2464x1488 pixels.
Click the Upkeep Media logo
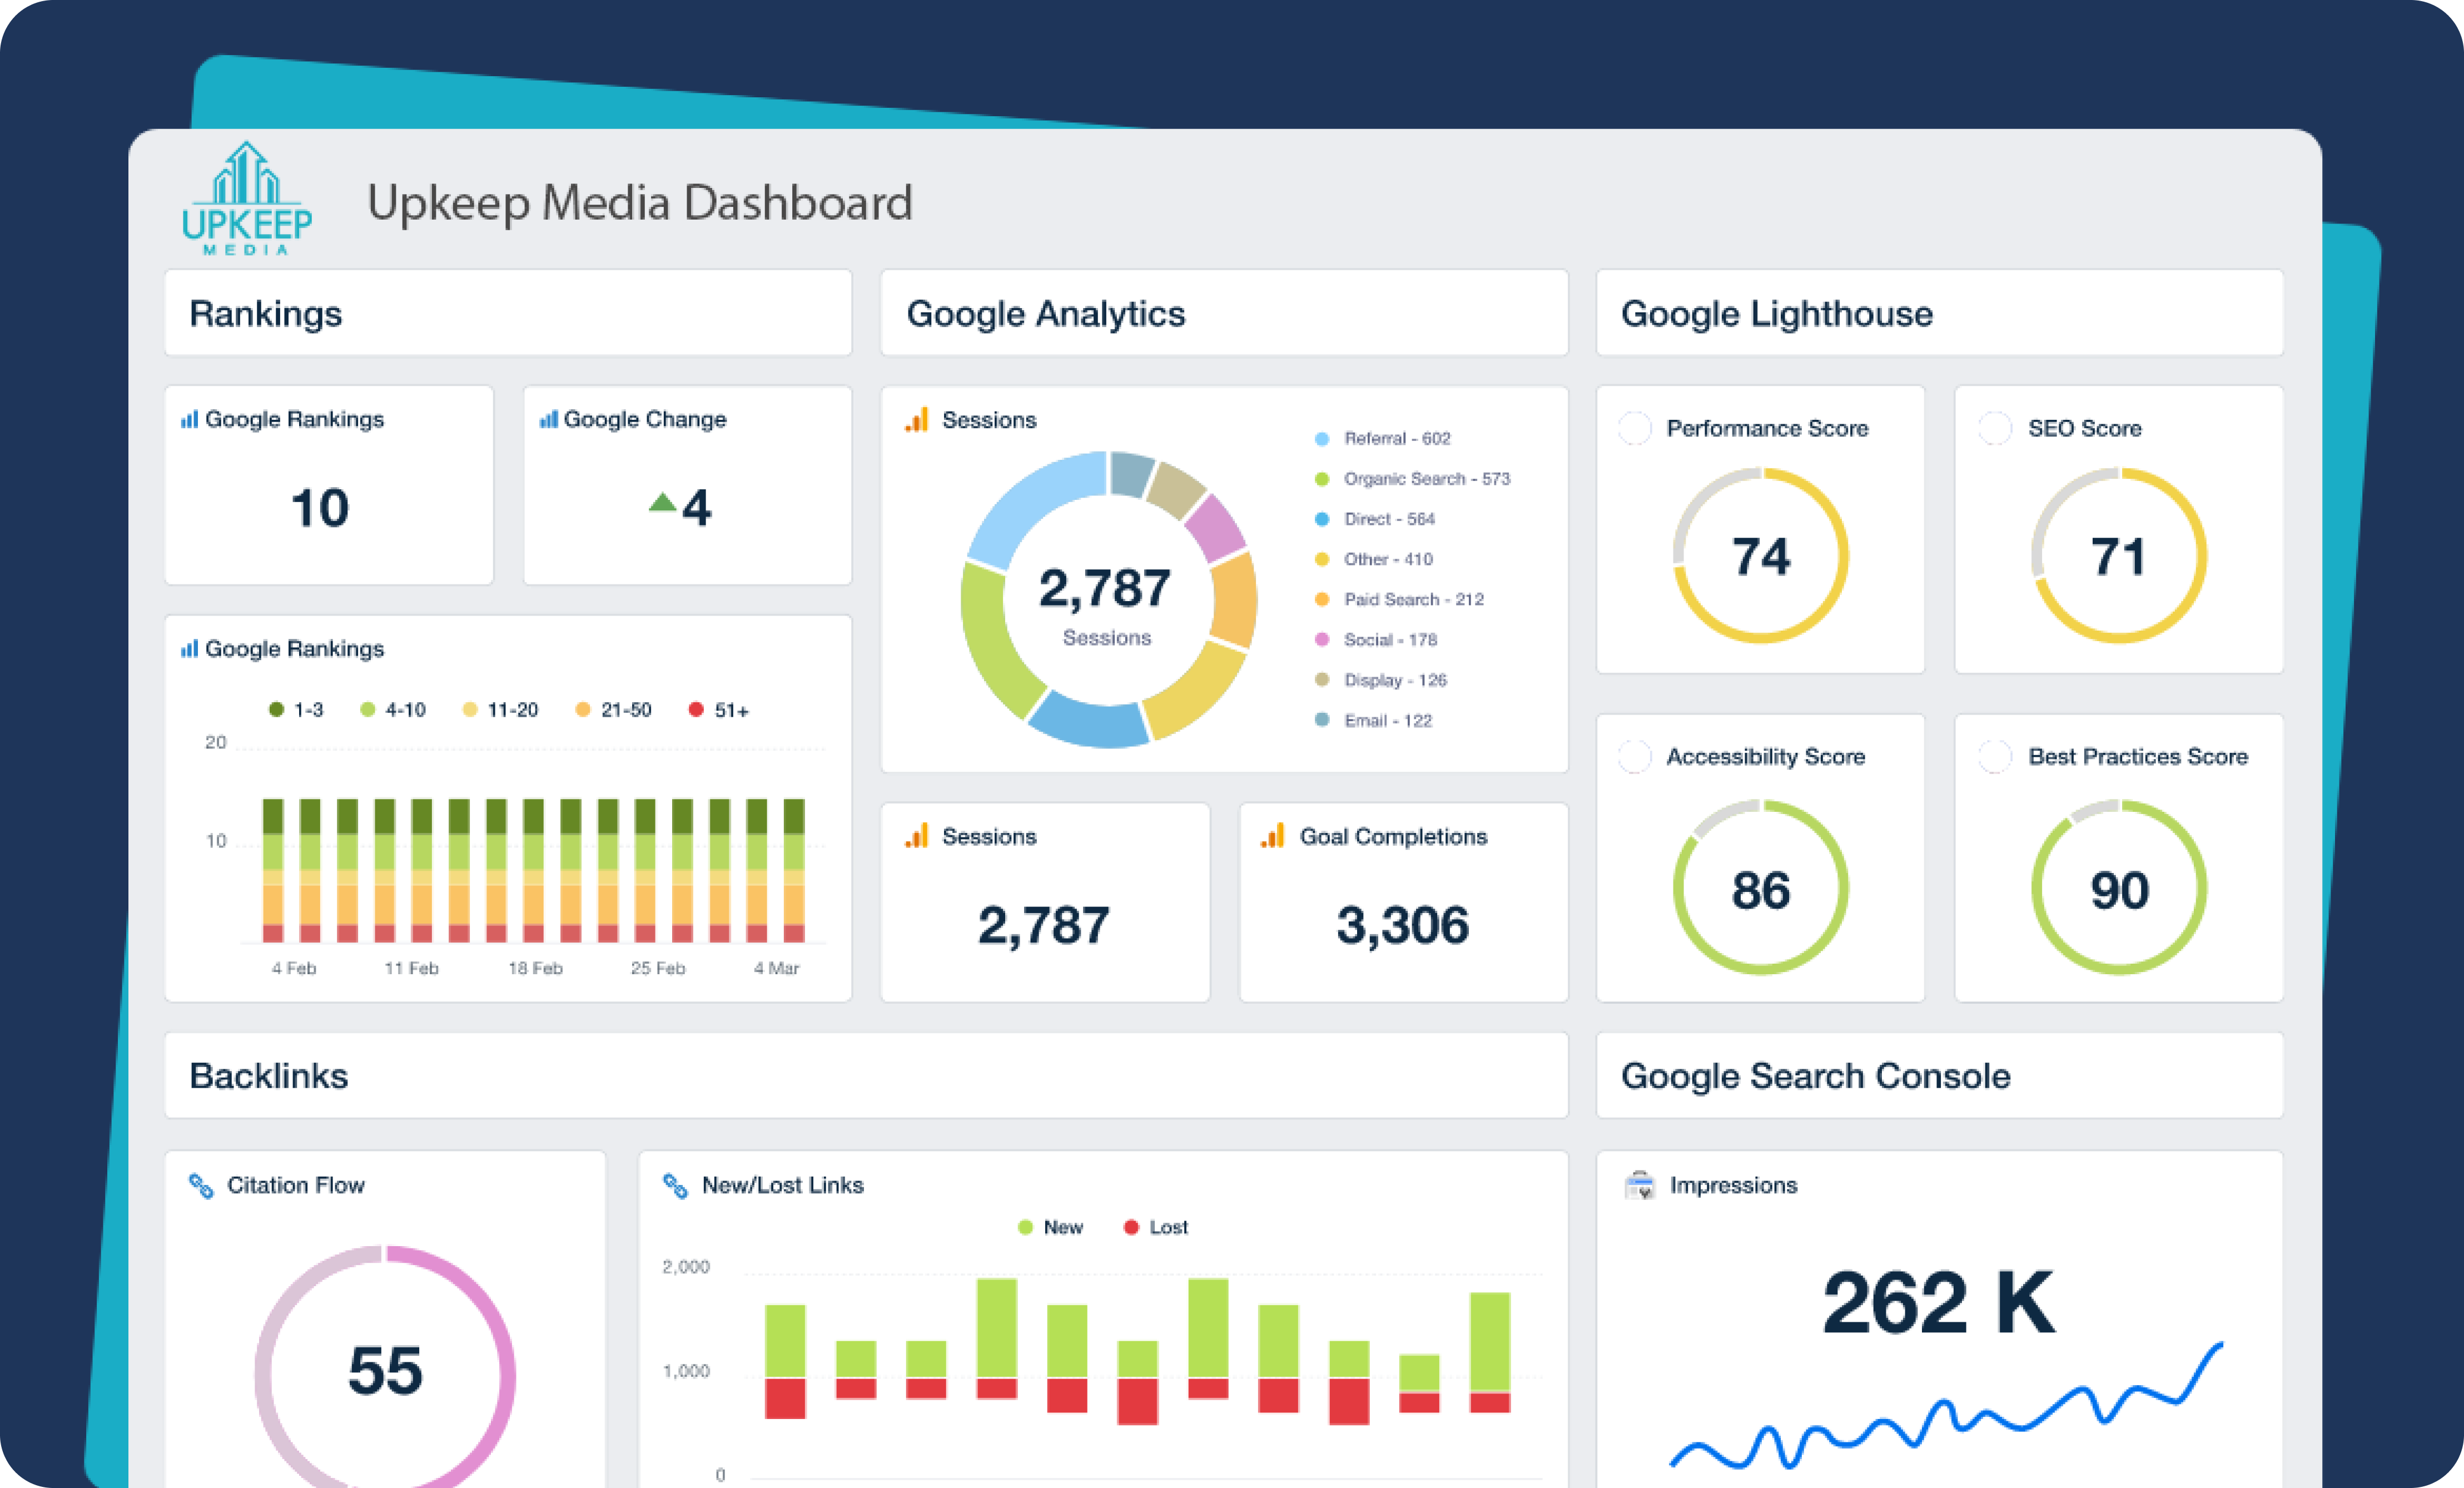pyautogui.click(x=247, y=198)
